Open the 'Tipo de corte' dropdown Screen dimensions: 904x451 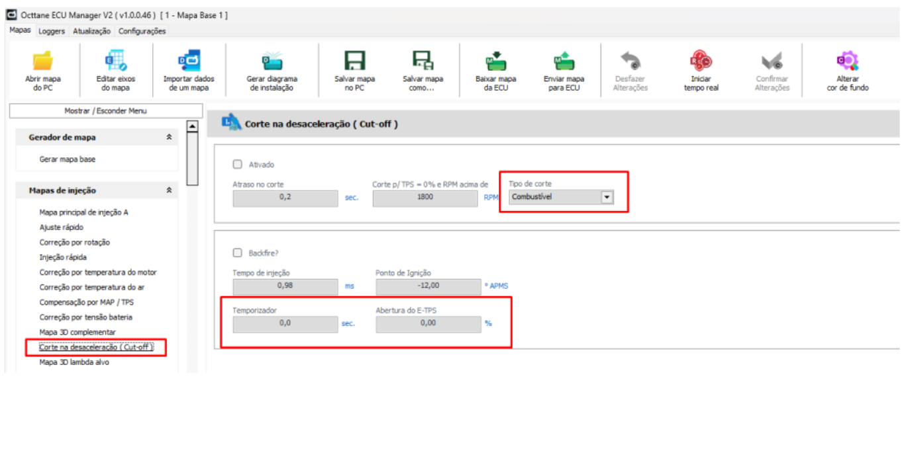coord(607,197)
